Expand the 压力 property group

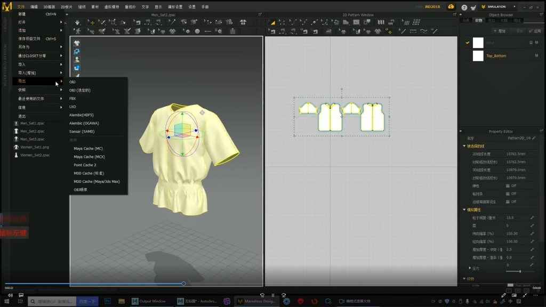click(470, 268)
